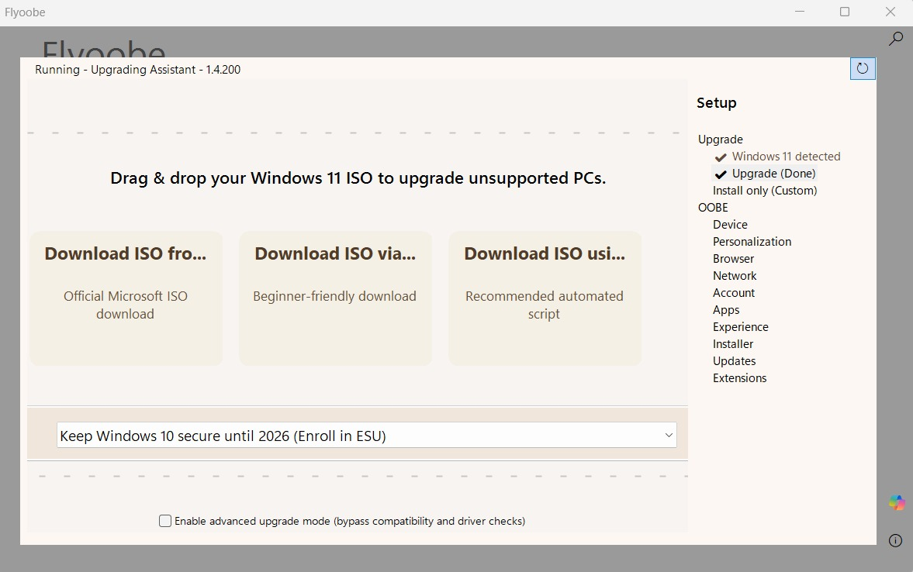Click the checkmark beside Upgrade (Done)
This screenshot has height=572, width=913.
click(x=721, y=174)
